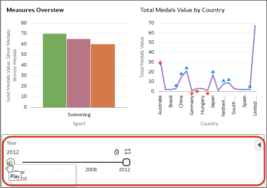Click the Swimming axis label
Image resolution: width=267 pixels, height=188 pixels.
coord(79,115)
